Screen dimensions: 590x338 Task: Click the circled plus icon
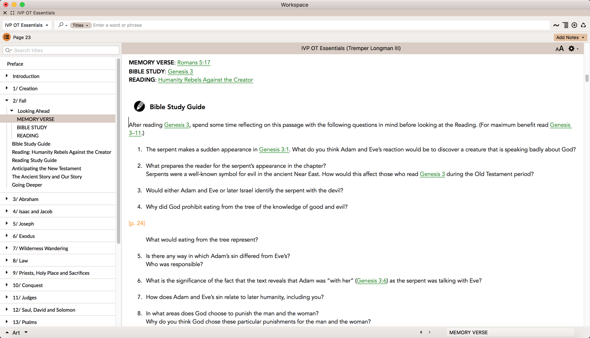pyautogui.click(x=574, y=25)
